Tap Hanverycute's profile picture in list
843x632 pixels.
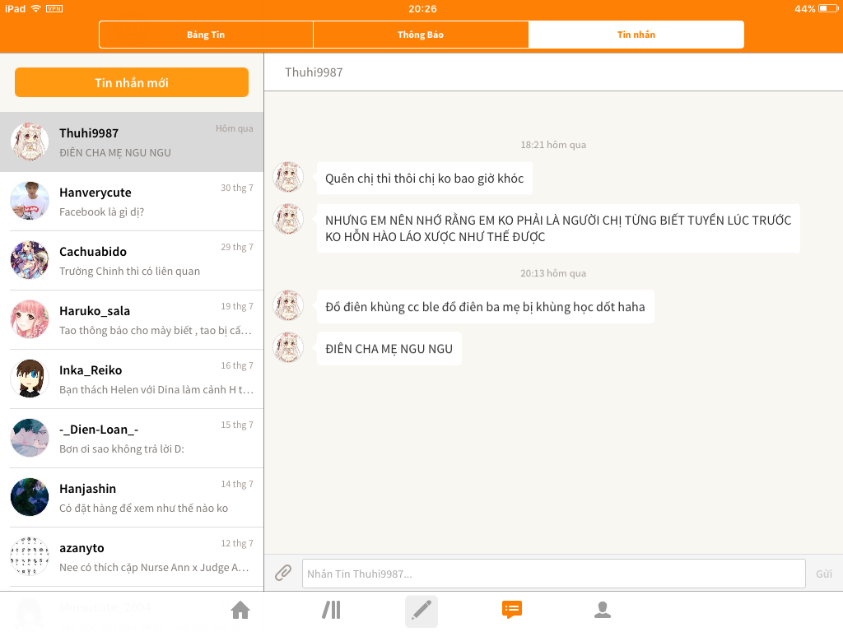[30, 202]
